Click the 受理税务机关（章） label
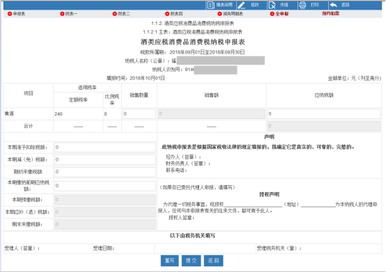The height and width of the screenshot is (272, 386). [279, 248]
